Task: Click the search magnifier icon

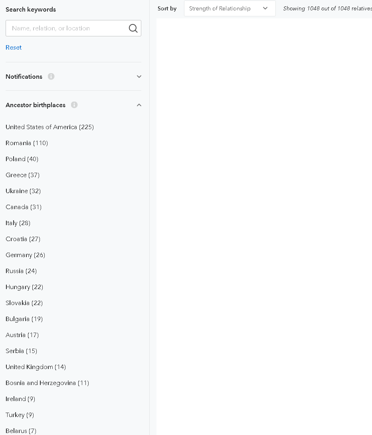Action: coord(133,28)
